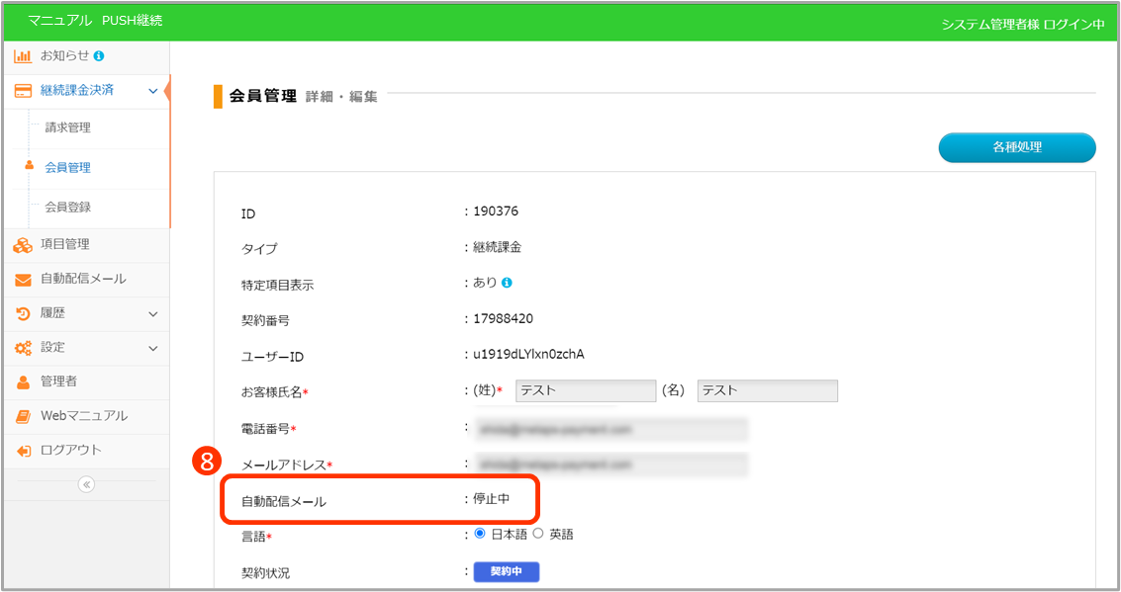Click the 姓 last name input field
The width and height of the screenshot is (1121, 592).
[585, 390]
